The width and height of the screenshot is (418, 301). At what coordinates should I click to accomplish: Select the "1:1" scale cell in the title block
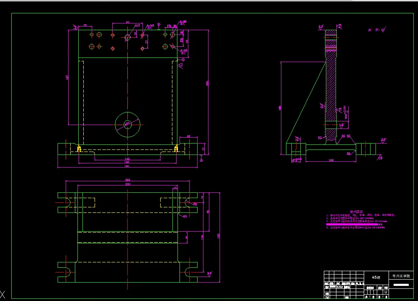[386, 292]
